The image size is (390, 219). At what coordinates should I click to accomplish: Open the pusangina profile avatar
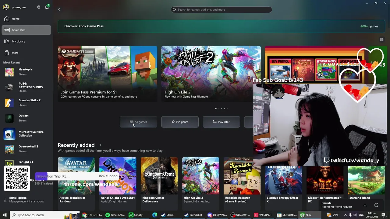coord(6,7)
